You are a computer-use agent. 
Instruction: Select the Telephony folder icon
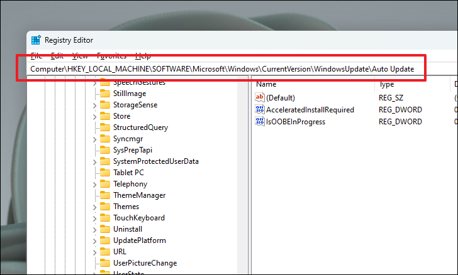pos(105,184)
